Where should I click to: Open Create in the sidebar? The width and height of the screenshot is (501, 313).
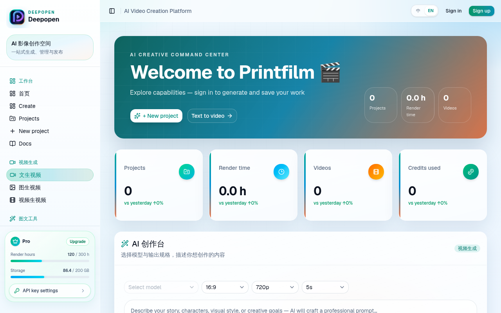point(50,106)
